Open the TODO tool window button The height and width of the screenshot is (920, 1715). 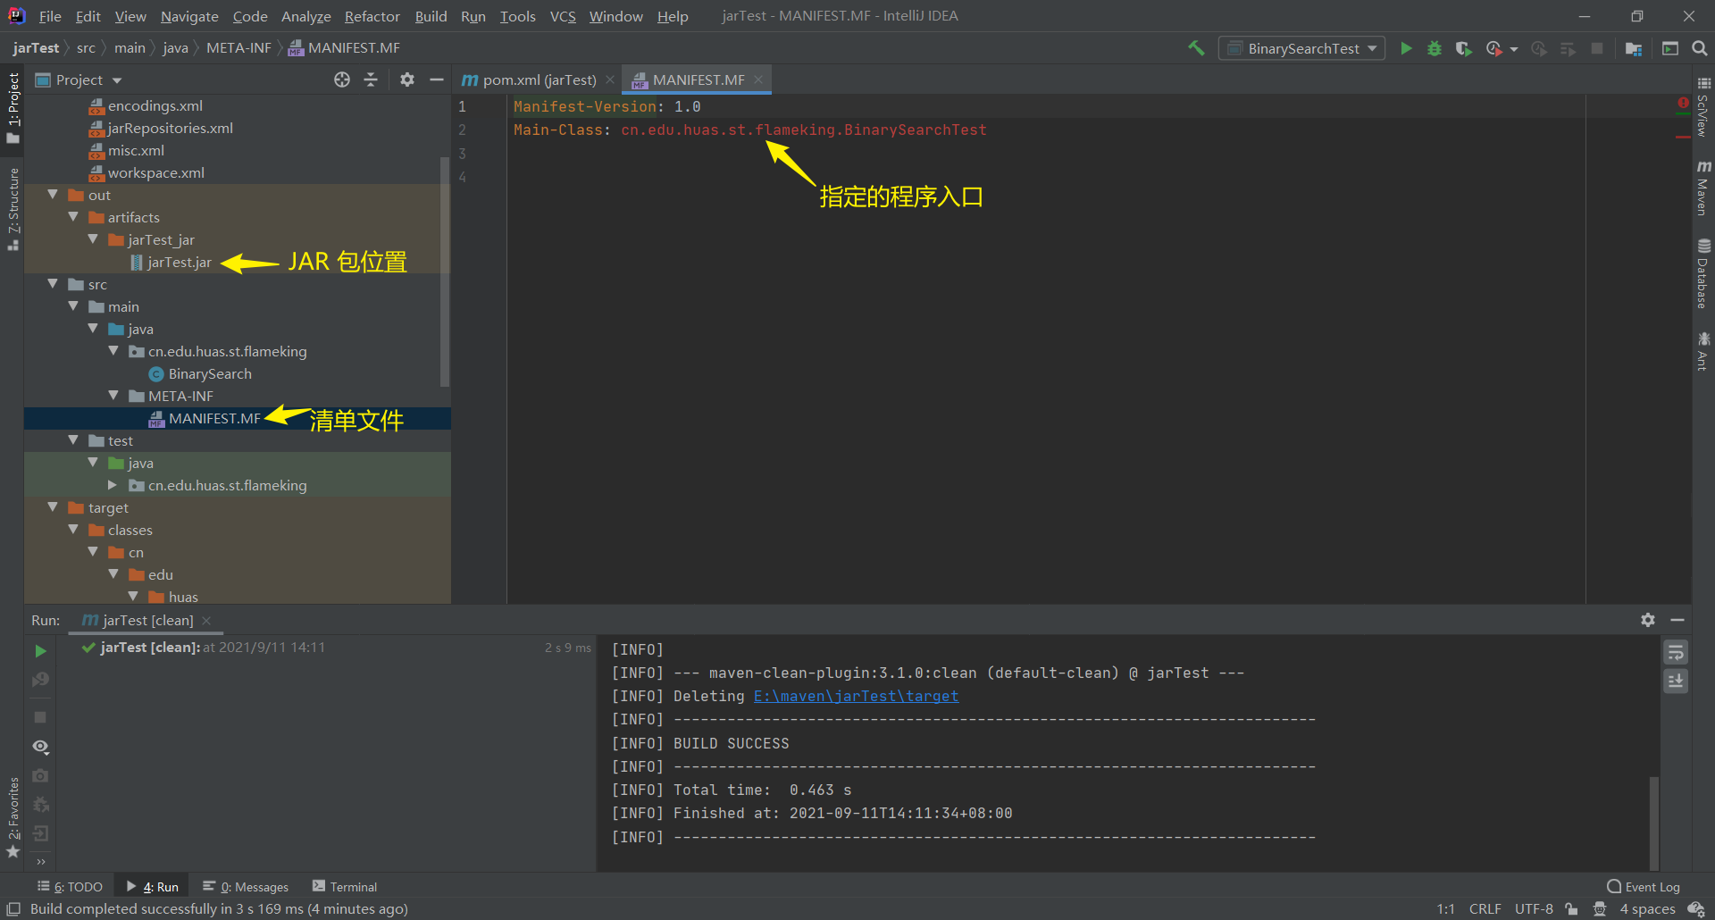coord(70,887)
